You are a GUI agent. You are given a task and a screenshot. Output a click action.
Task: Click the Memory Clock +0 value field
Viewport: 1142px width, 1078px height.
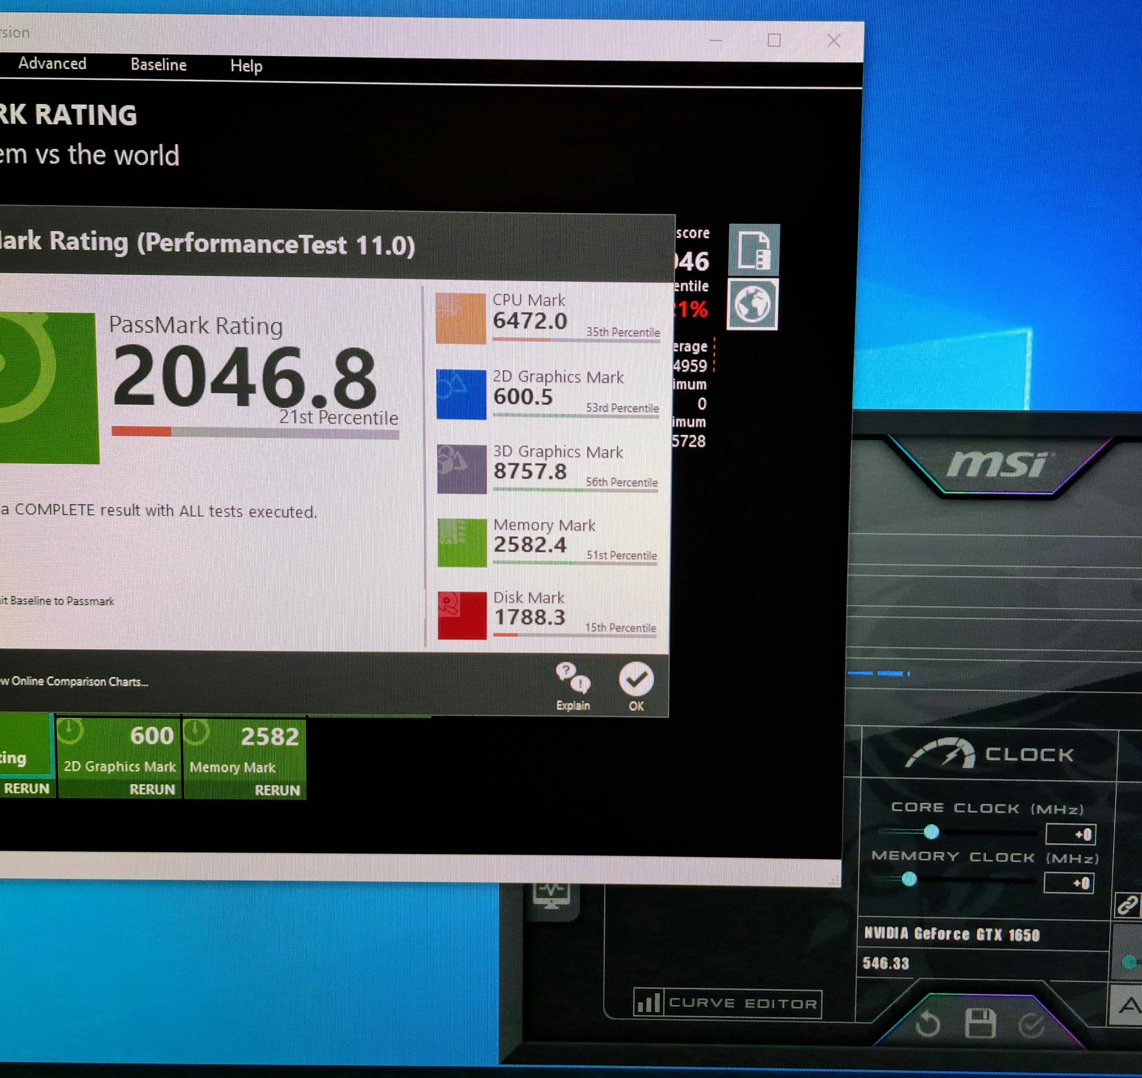point(1068,883)
